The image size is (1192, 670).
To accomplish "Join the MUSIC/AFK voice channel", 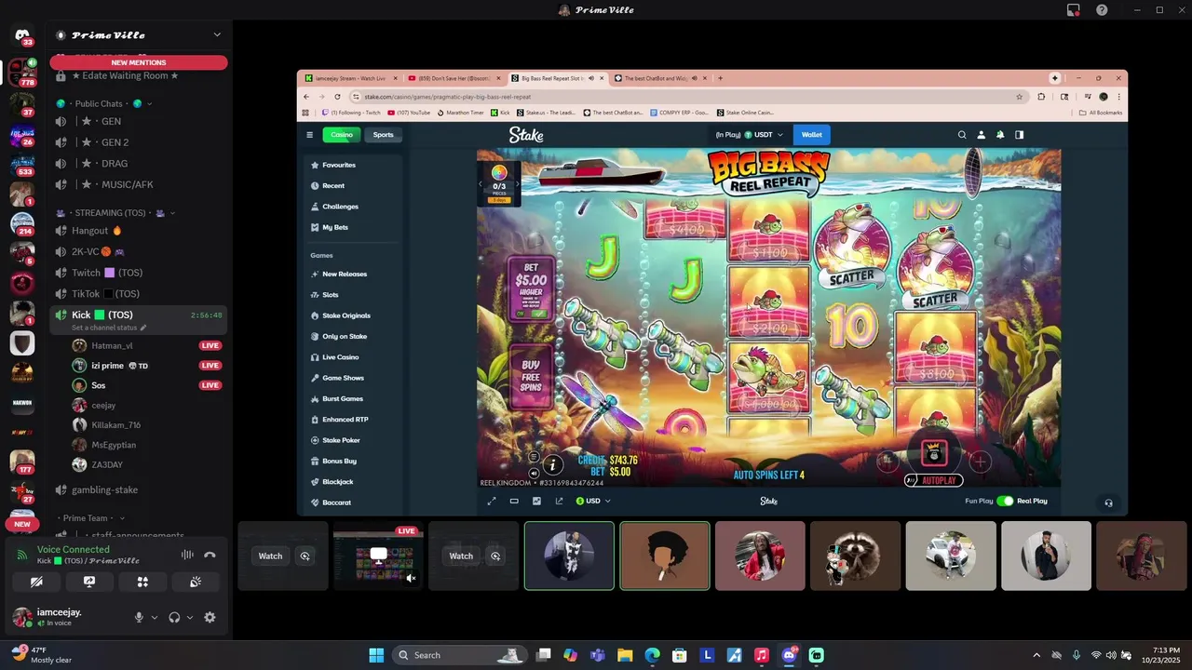I will (x=138, y=184).
